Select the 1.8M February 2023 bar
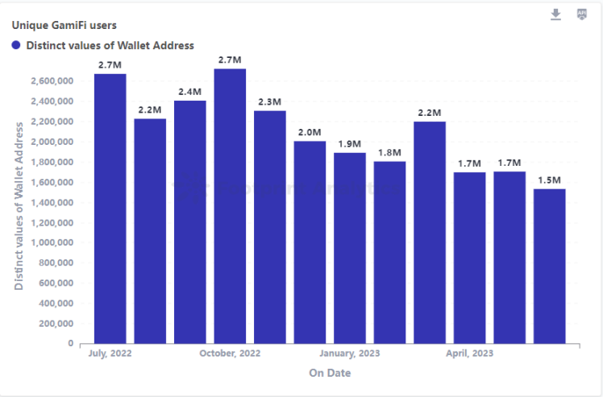603x397 pixels. [x=389, y=252]
